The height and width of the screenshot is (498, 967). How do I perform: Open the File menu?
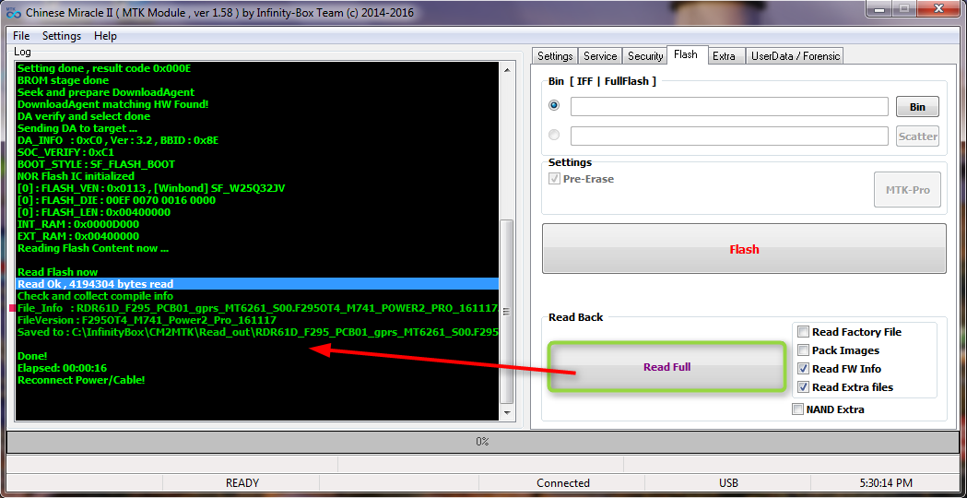(x=21, y=36)
